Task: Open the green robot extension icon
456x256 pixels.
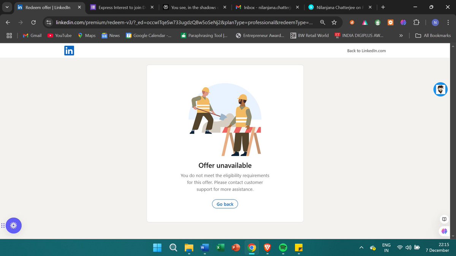Action: pos(378,23)
